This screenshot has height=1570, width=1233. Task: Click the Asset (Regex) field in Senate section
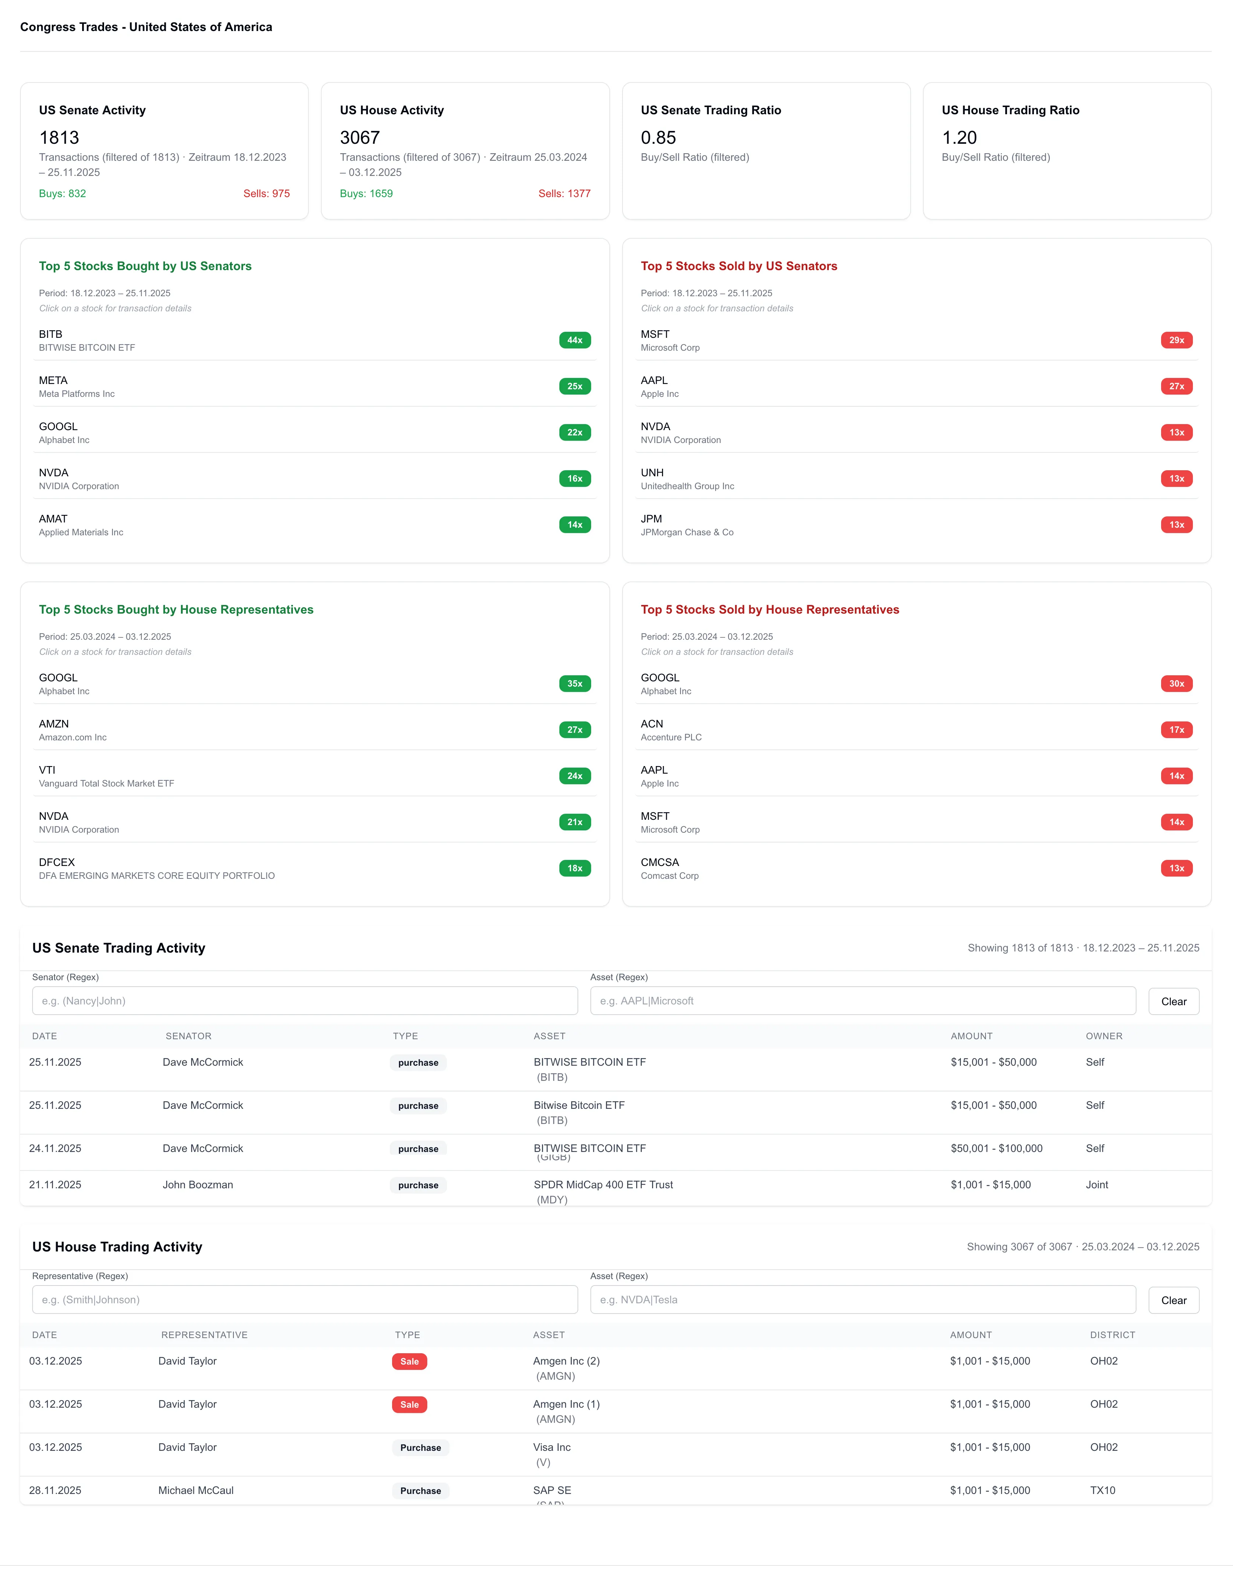[x=863, y=1001]
